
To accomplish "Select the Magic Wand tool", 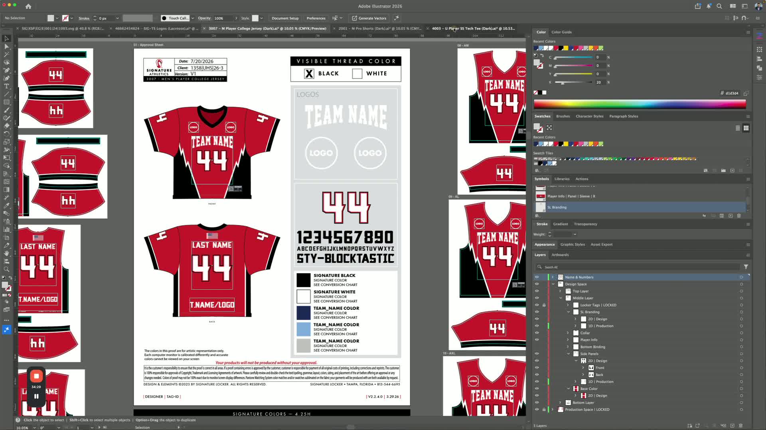I will (x=6, y=55).
